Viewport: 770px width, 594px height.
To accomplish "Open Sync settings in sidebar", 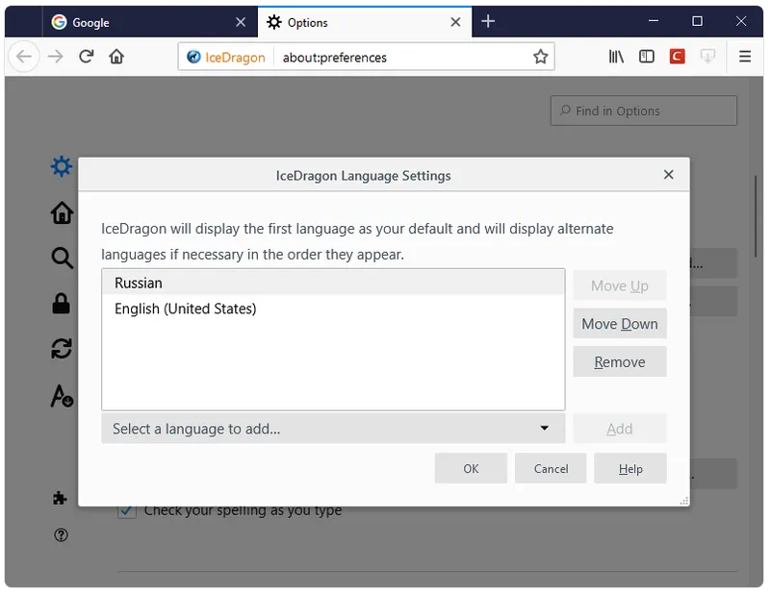I will click(x=62, y=349).
